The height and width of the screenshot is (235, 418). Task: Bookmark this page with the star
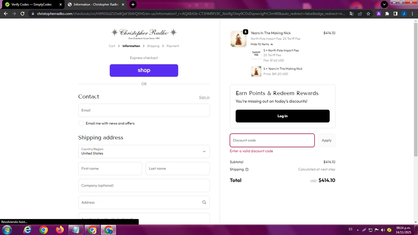pyautogui.click(x=368, y=14)
